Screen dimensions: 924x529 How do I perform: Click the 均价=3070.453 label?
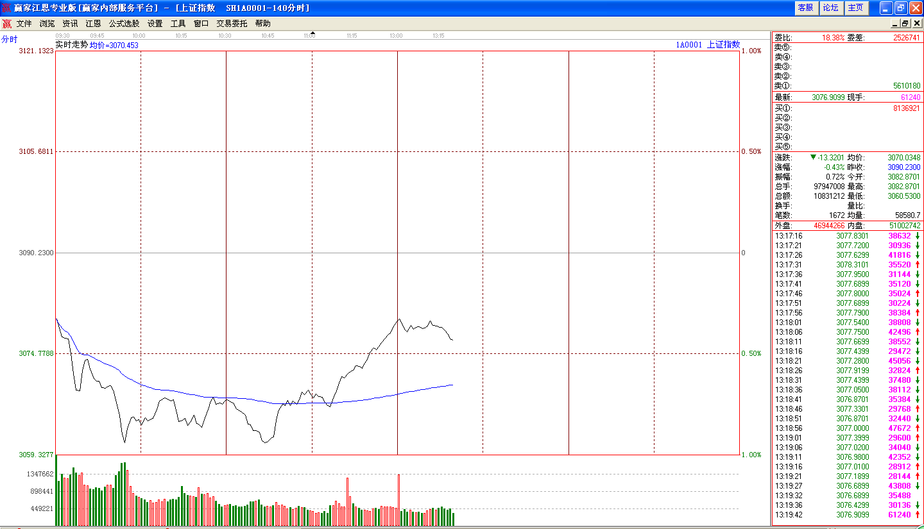pyautogui.click(x=114, y=46)
